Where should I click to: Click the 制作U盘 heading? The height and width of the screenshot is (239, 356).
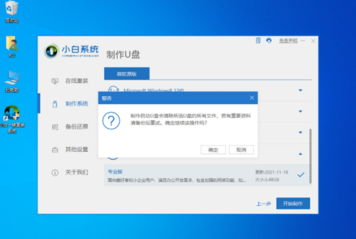point(123,55)
